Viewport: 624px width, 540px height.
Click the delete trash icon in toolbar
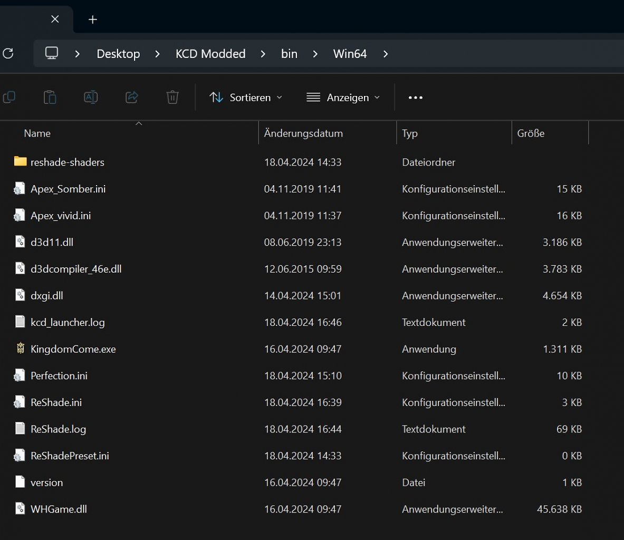[x=172, y=97]
